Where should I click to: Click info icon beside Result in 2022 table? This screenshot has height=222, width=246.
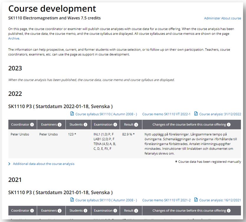[x=136, y=125]
